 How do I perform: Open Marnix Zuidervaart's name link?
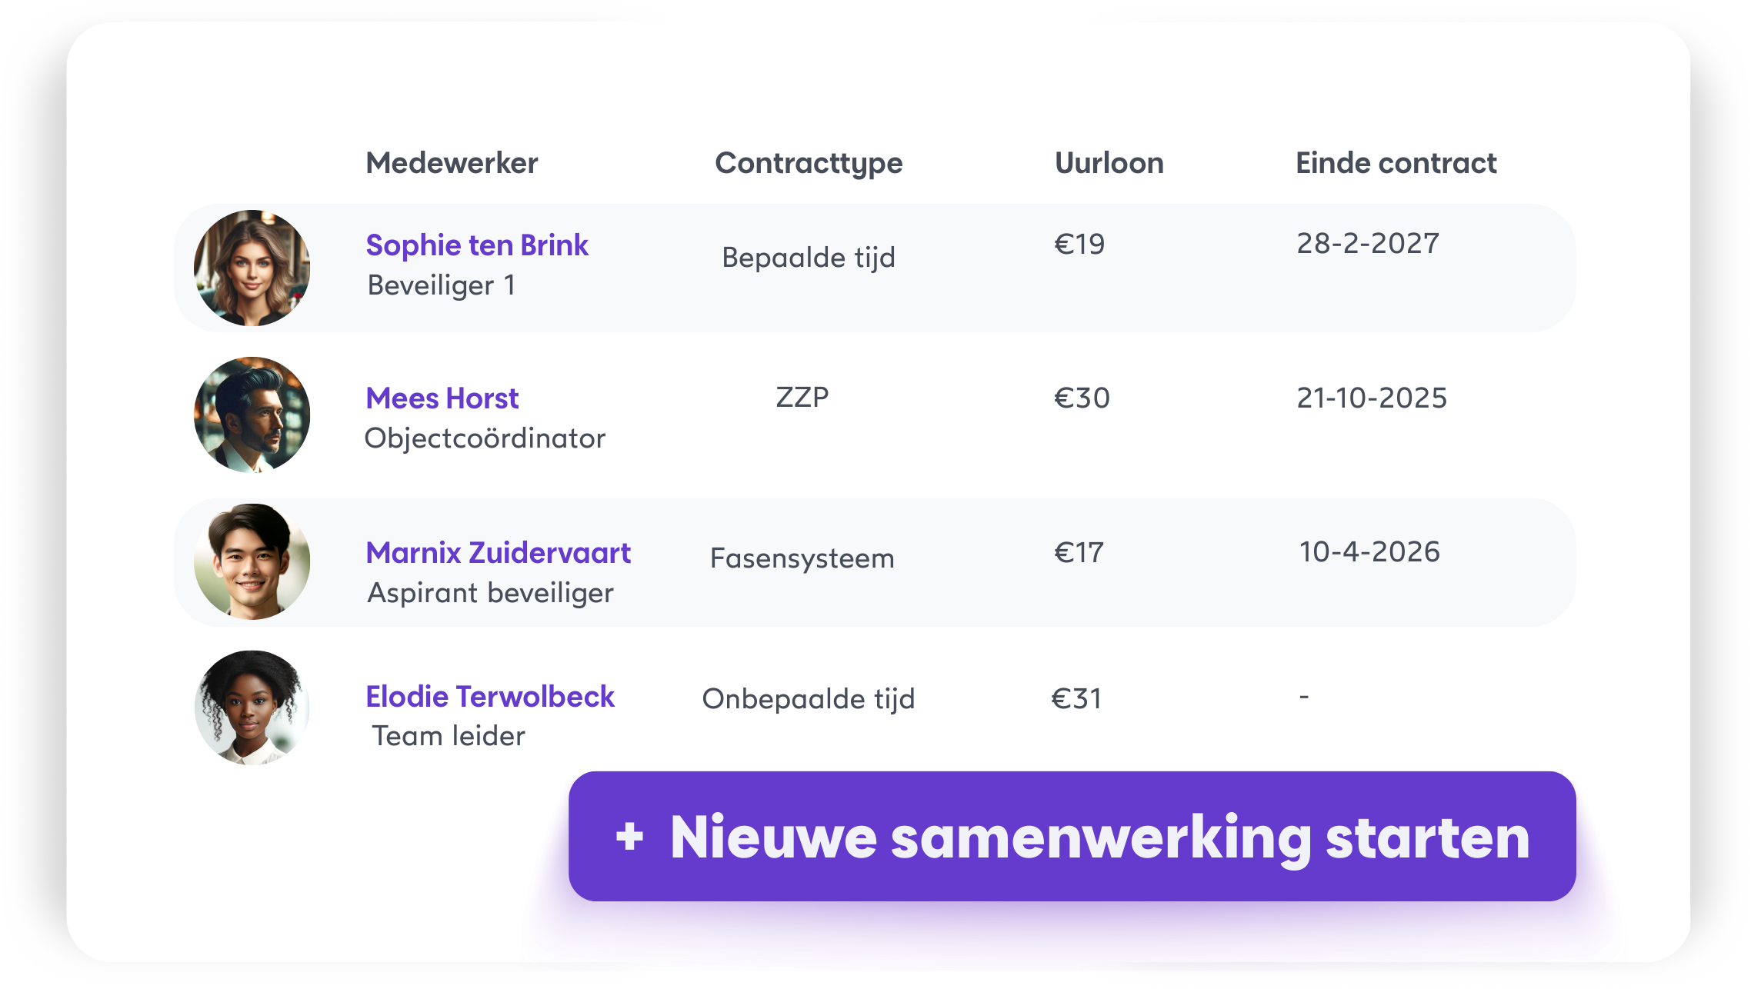498,553
